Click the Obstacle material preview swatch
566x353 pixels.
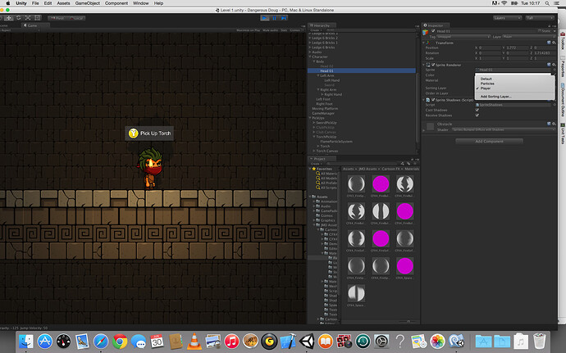tap(431, 127)
